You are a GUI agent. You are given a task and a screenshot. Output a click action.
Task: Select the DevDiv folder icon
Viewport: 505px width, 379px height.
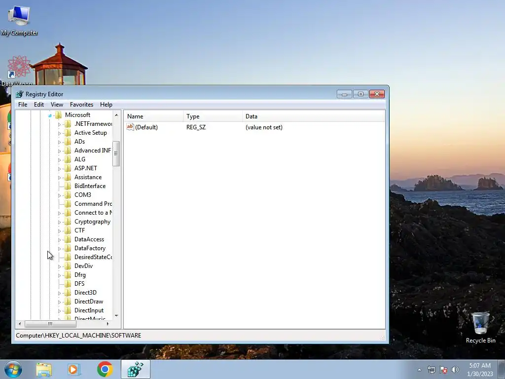(68, 266)
